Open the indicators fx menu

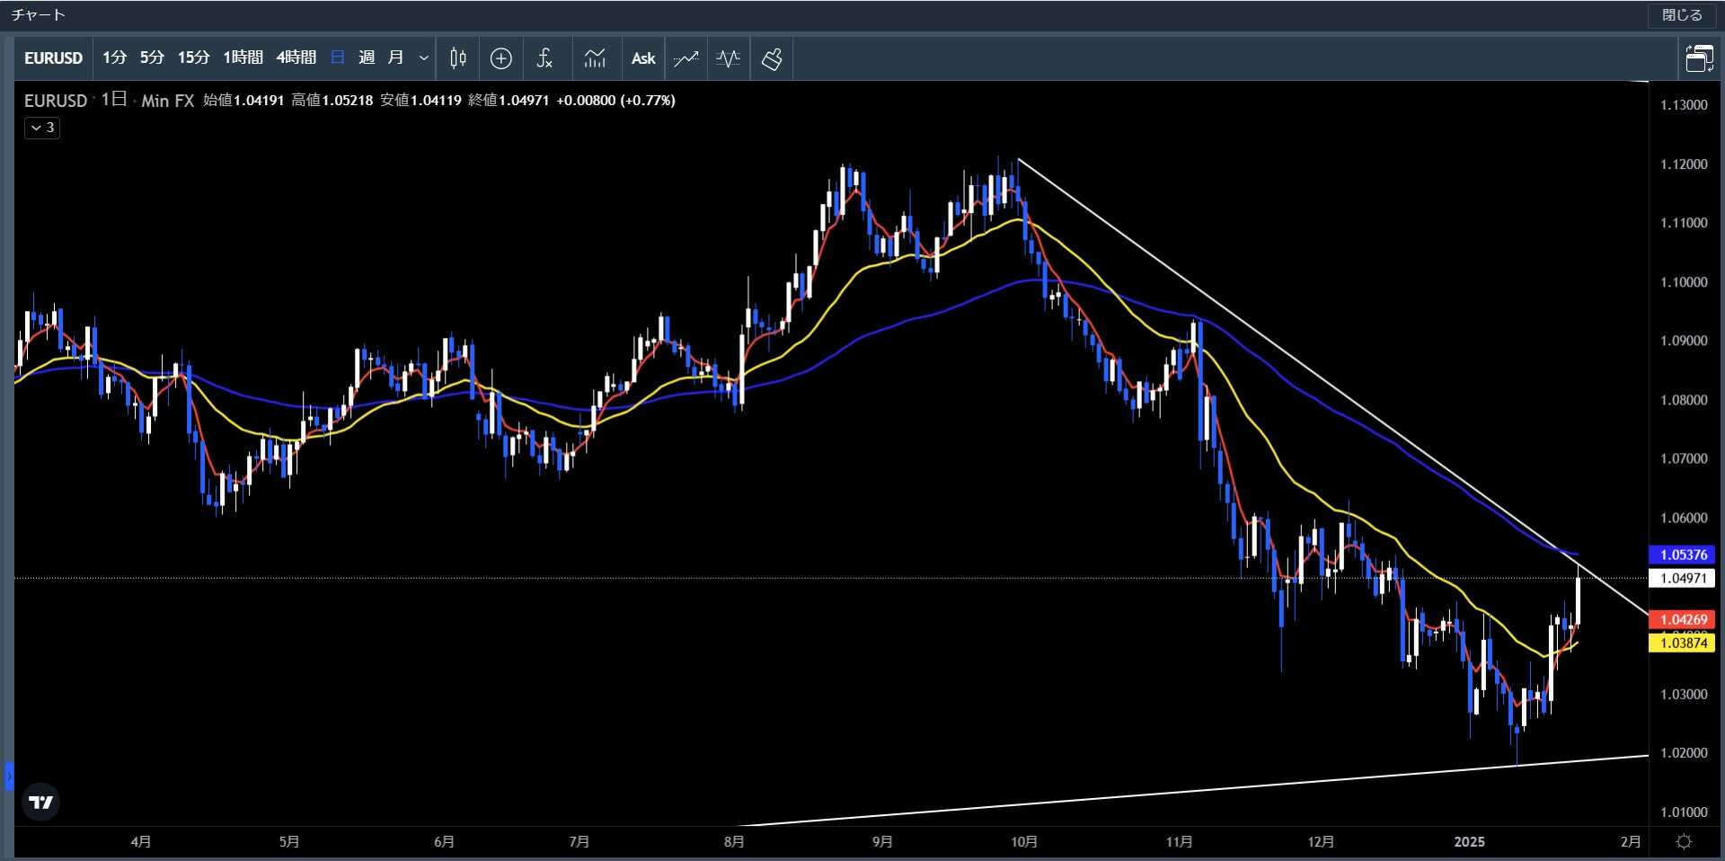pyautogui.click(x=544, y=58)
